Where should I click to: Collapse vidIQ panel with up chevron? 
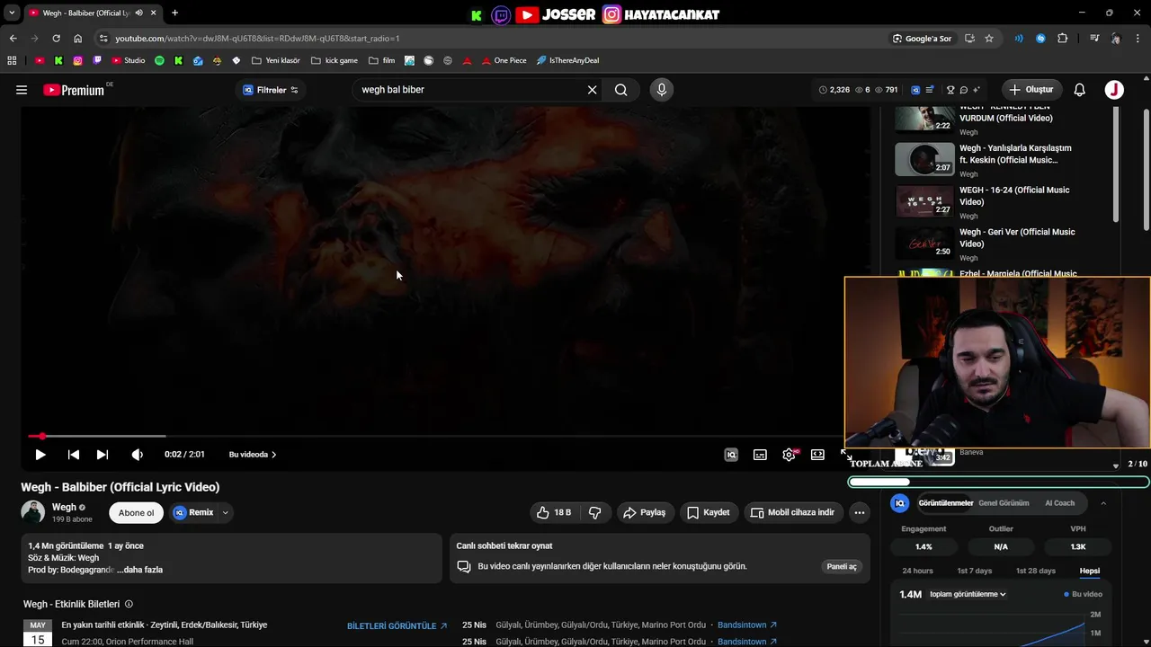[1103, 503]
